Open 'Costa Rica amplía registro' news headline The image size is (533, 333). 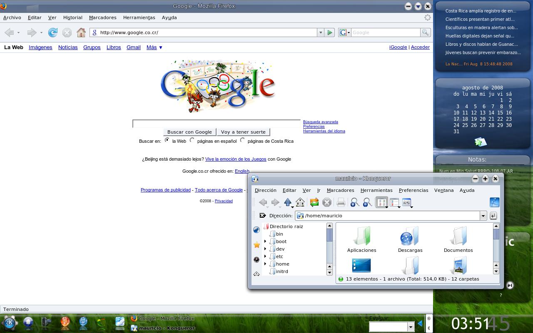[481, 11]
